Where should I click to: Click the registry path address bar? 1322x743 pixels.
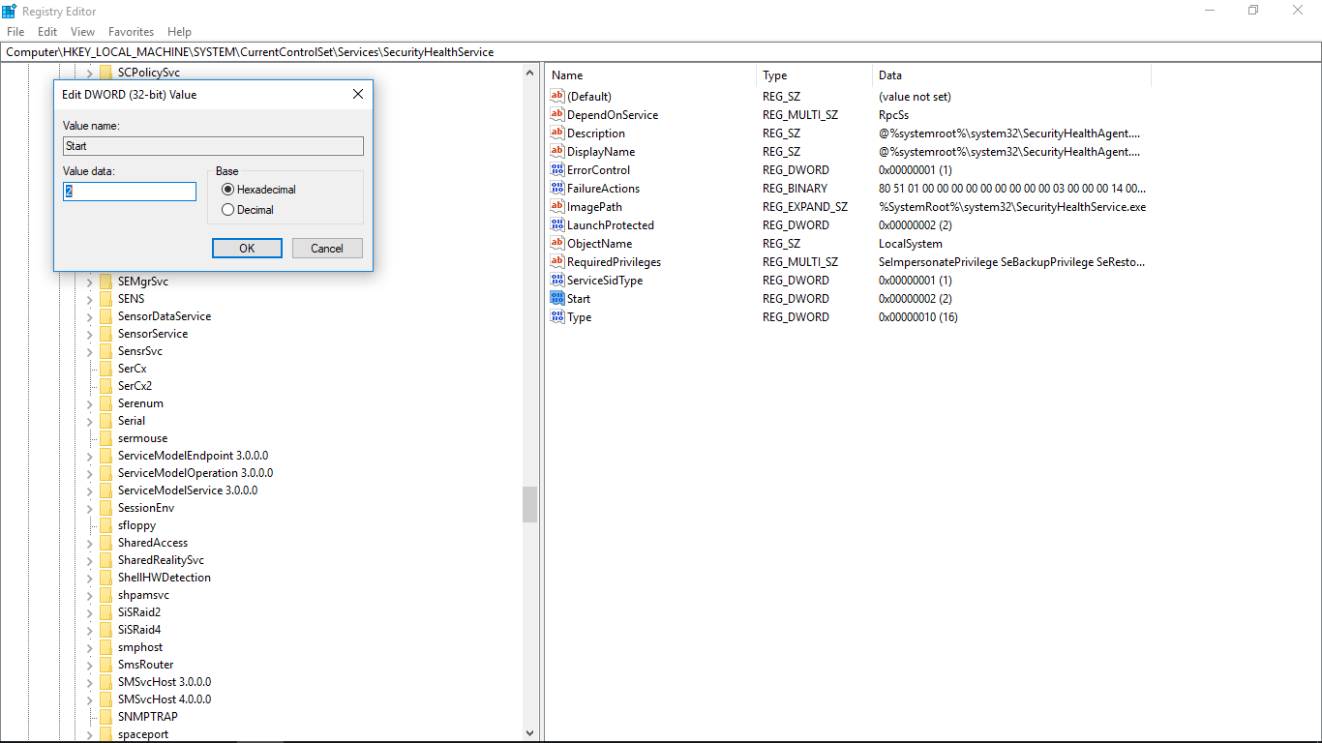pyautogui.click(x=661, y=52)
